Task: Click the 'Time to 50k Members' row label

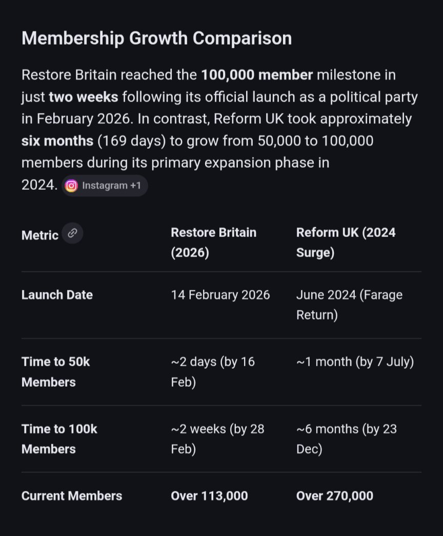Action: (x=55, y=372)
